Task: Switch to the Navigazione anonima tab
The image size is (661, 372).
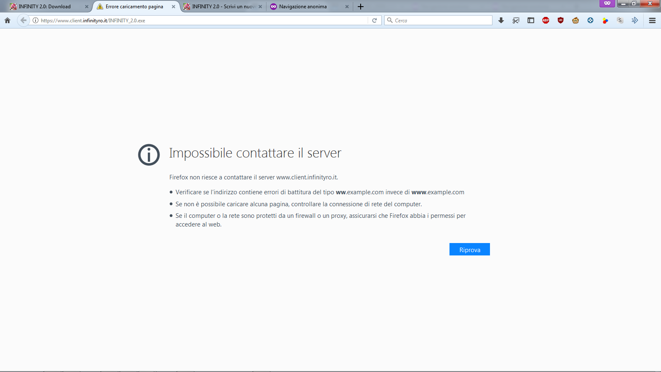Action: (x=303, y=7)
